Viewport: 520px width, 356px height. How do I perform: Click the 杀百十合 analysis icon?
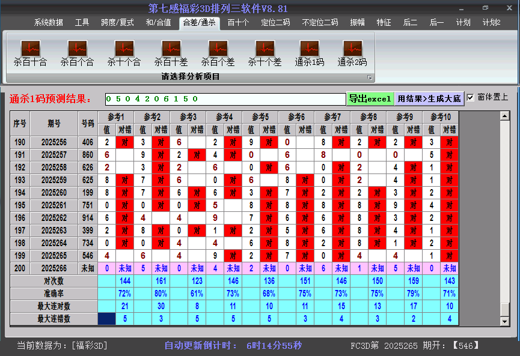click(30, 49)
